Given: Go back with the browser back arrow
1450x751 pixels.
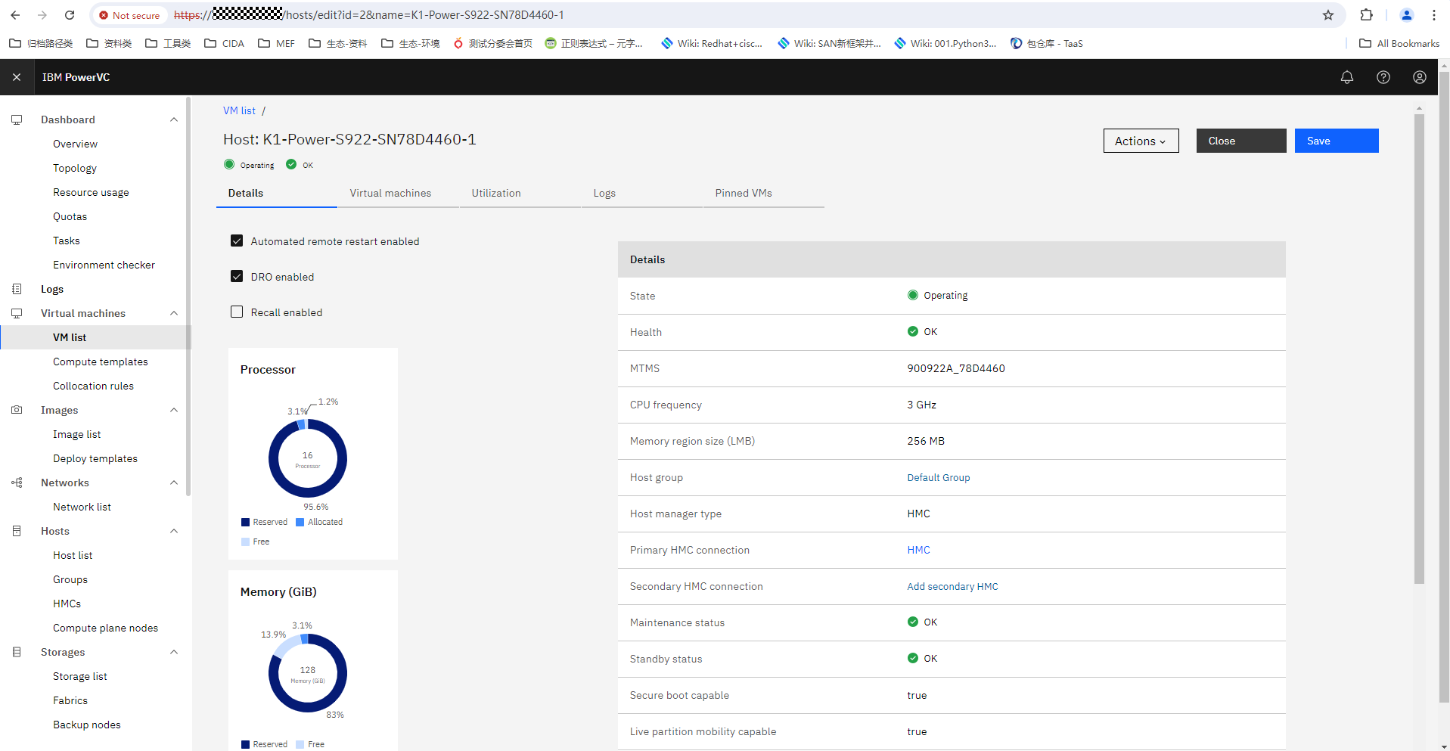Looking at the screenshot, I should [15, 15].
